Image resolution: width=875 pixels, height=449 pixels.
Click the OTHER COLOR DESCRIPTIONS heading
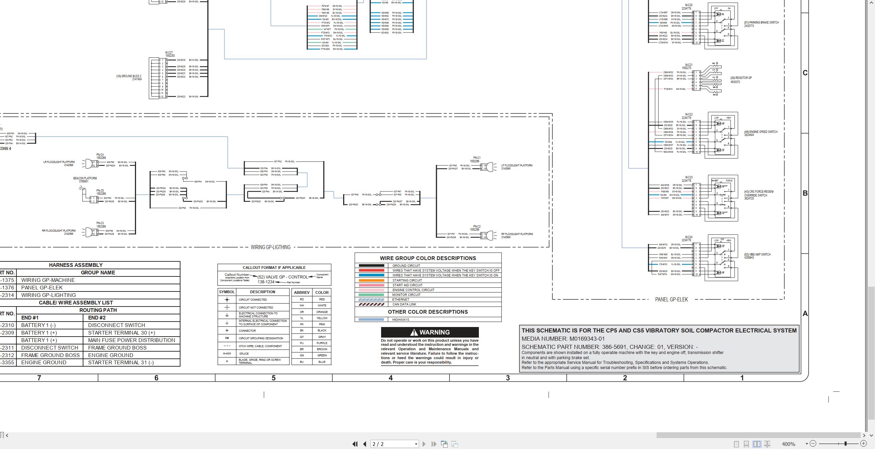[x=428, y=312]
